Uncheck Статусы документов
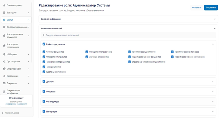Viewport: 219px width, 118px height. click(44, 52)
